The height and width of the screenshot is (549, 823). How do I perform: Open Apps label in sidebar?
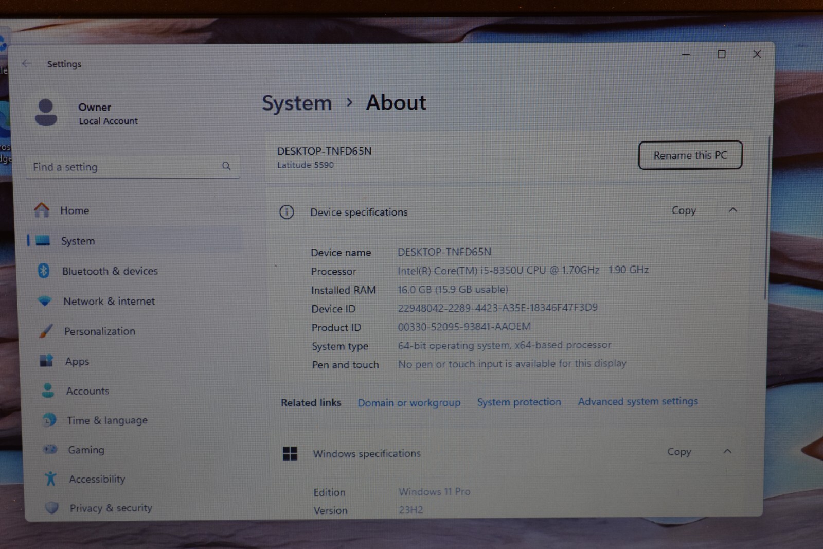tap(77, 361)
